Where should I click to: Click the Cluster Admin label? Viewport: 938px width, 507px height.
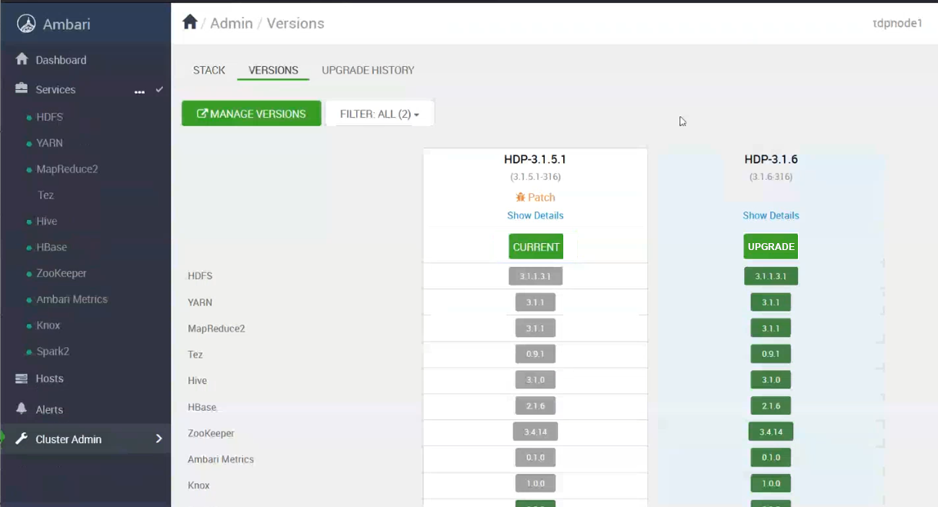tap(68, 439)
